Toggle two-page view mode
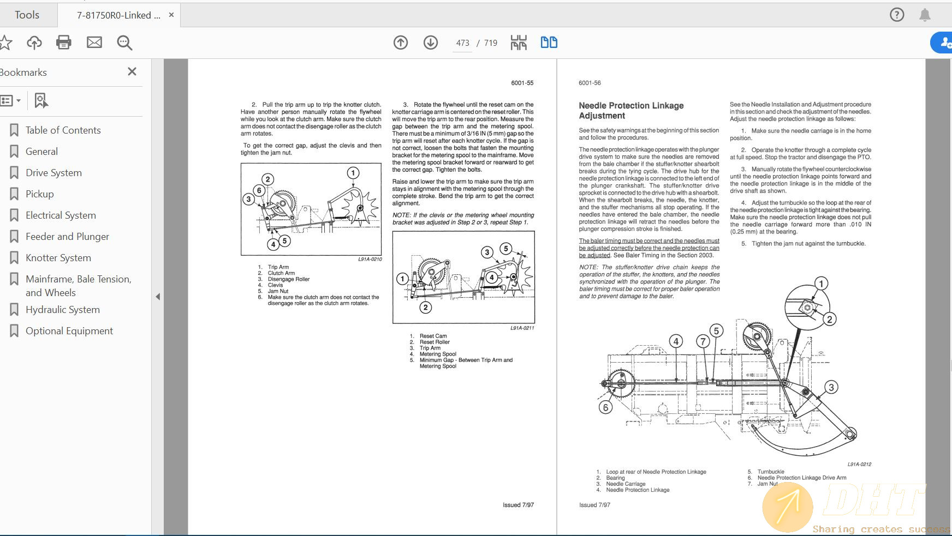This screenshot has width=952, height=536. pyautogui.click(x=549, y=43)
